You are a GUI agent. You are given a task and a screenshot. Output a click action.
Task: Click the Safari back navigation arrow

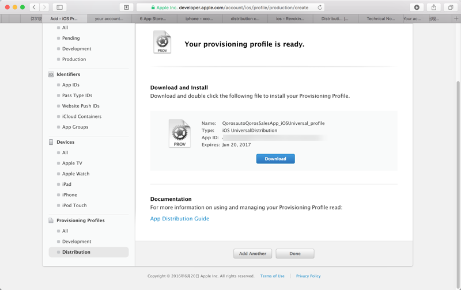coord(35,7)
